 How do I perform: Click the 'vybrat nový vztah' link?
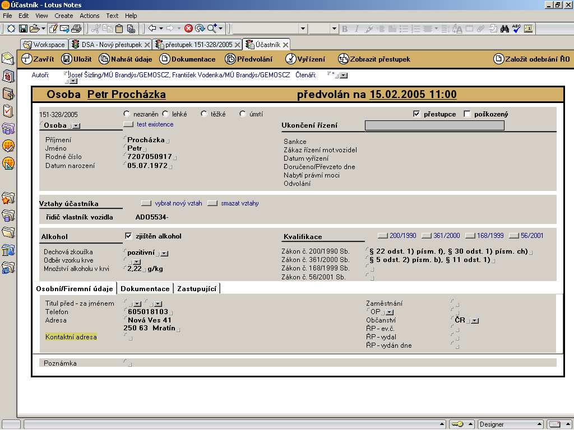[178, 203]
